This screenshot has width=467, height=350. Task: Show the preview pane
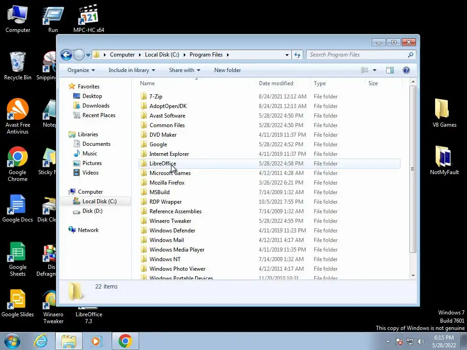[x=390, y=70]
